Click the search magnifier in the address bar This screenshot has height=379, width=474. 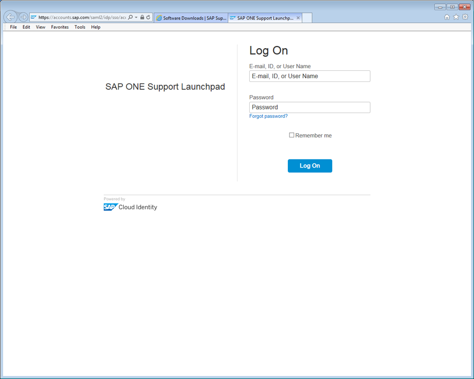(130, 17)
